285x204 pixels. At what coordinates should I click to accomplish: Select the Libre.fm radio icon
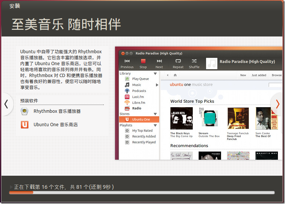[127, 102]
